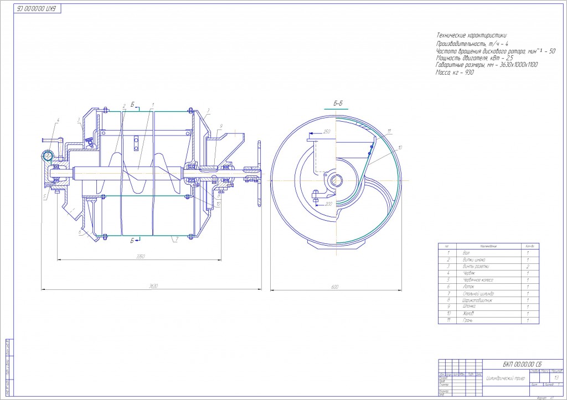Click the rotor frequency line ending in 50
Viewport: 567px width, 400px height.
[496, 51]
